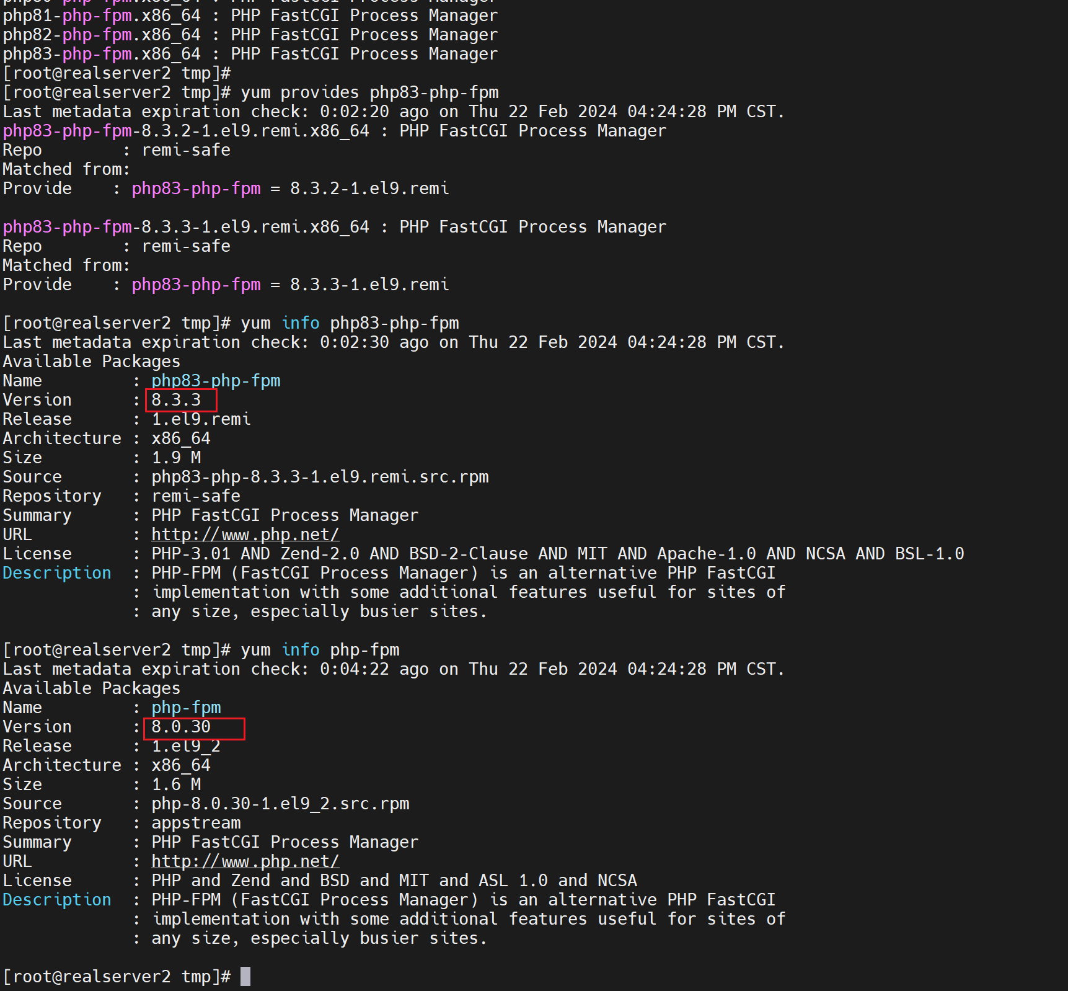Select source rpm php83-php-8.3.3-1.el9.remi.src.rpm
This screenshot has height=991, width=1068.
pos(320,477)
